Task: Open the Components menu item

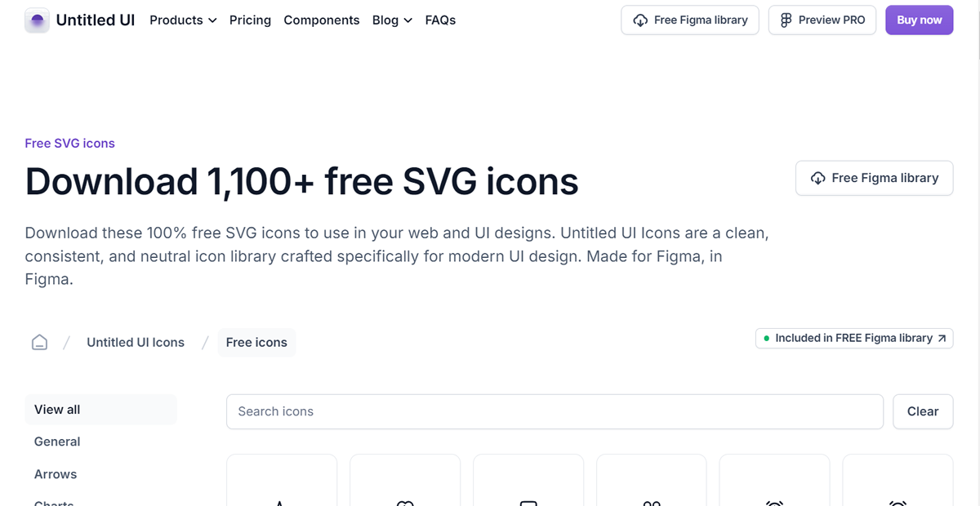Action: click(322, 20)
